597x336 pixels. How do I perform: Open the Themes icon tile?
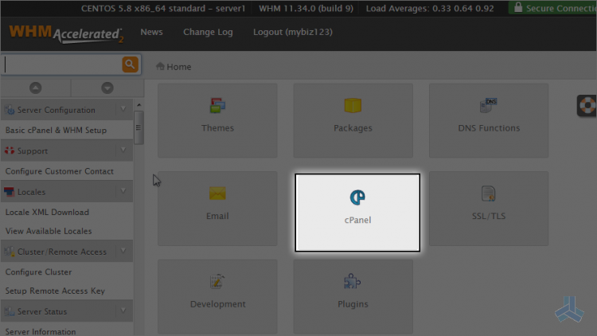click(217, 106)
